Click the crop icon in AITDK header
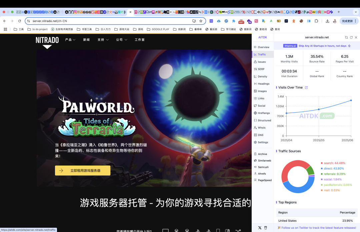 tap(346, 37)
